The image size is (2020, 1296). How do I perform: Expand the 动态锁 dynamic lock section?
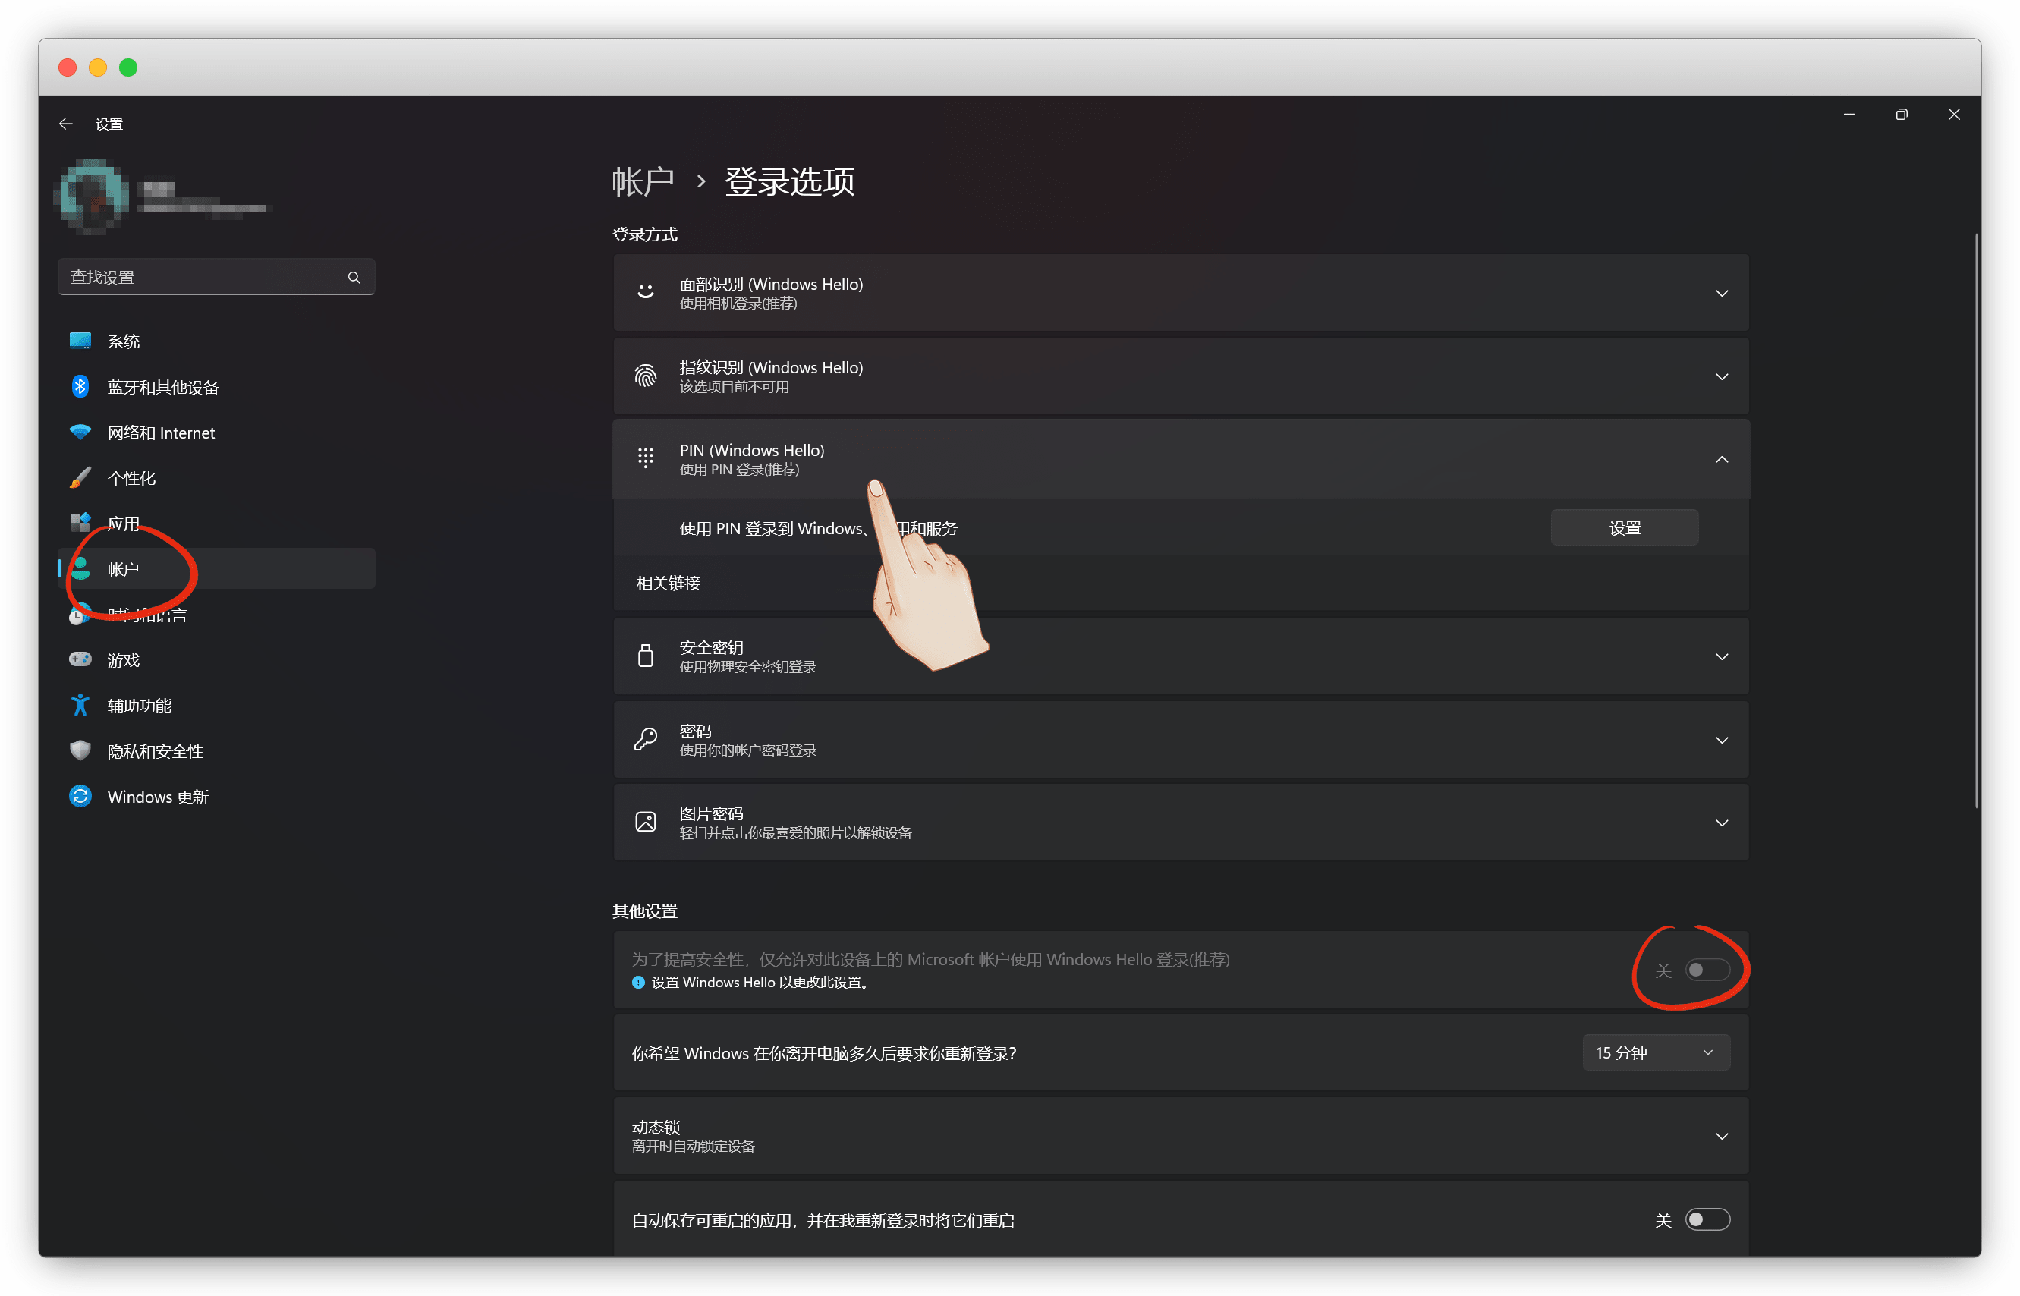click(x=1721, y=1136)
